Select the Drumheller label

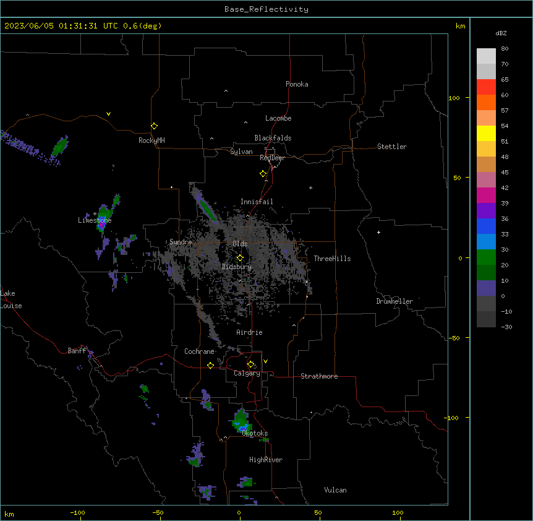tap(394, 301)
